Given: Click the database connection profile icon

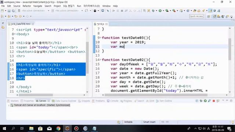Looking at the screenshot, I should [x=19, y=11].
